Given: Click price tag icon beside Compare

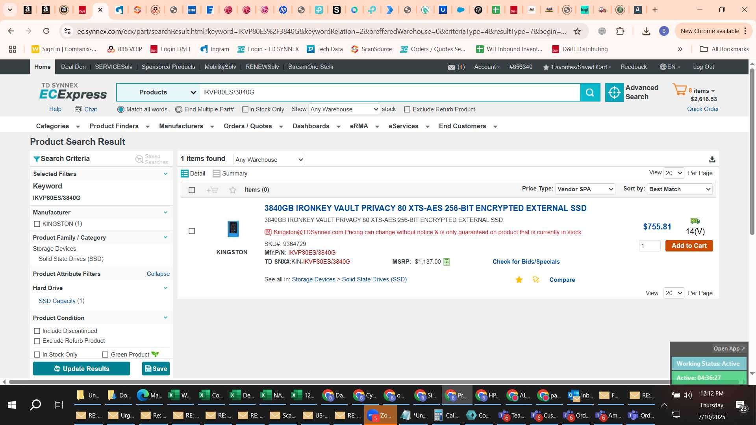Looking at the screenshot, I should pyautogui.click(x=536, y=280).
